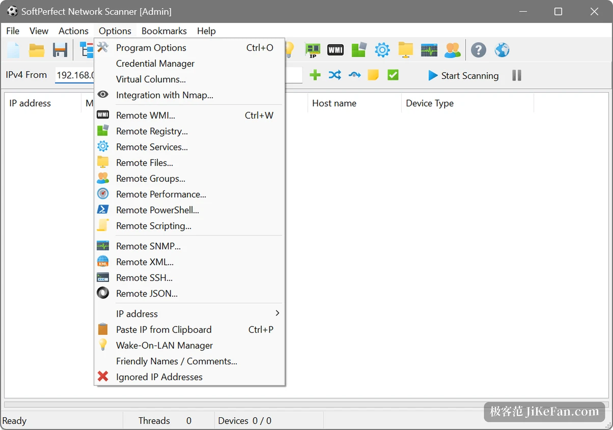Open Credential Manager from the menu
613x430 pixels.
click(189, 64)
